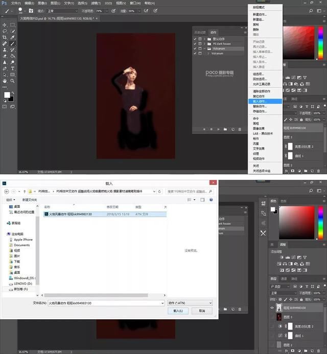Click the 取消 button in load dialog
The height and width of the screenshot is (354, 327).
click(x=202, y=311)
